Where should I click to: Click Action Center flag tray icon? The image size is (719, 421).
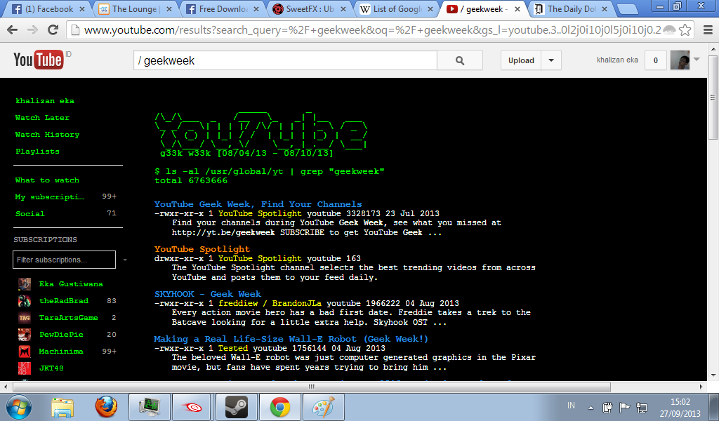(x=624, y=407)
